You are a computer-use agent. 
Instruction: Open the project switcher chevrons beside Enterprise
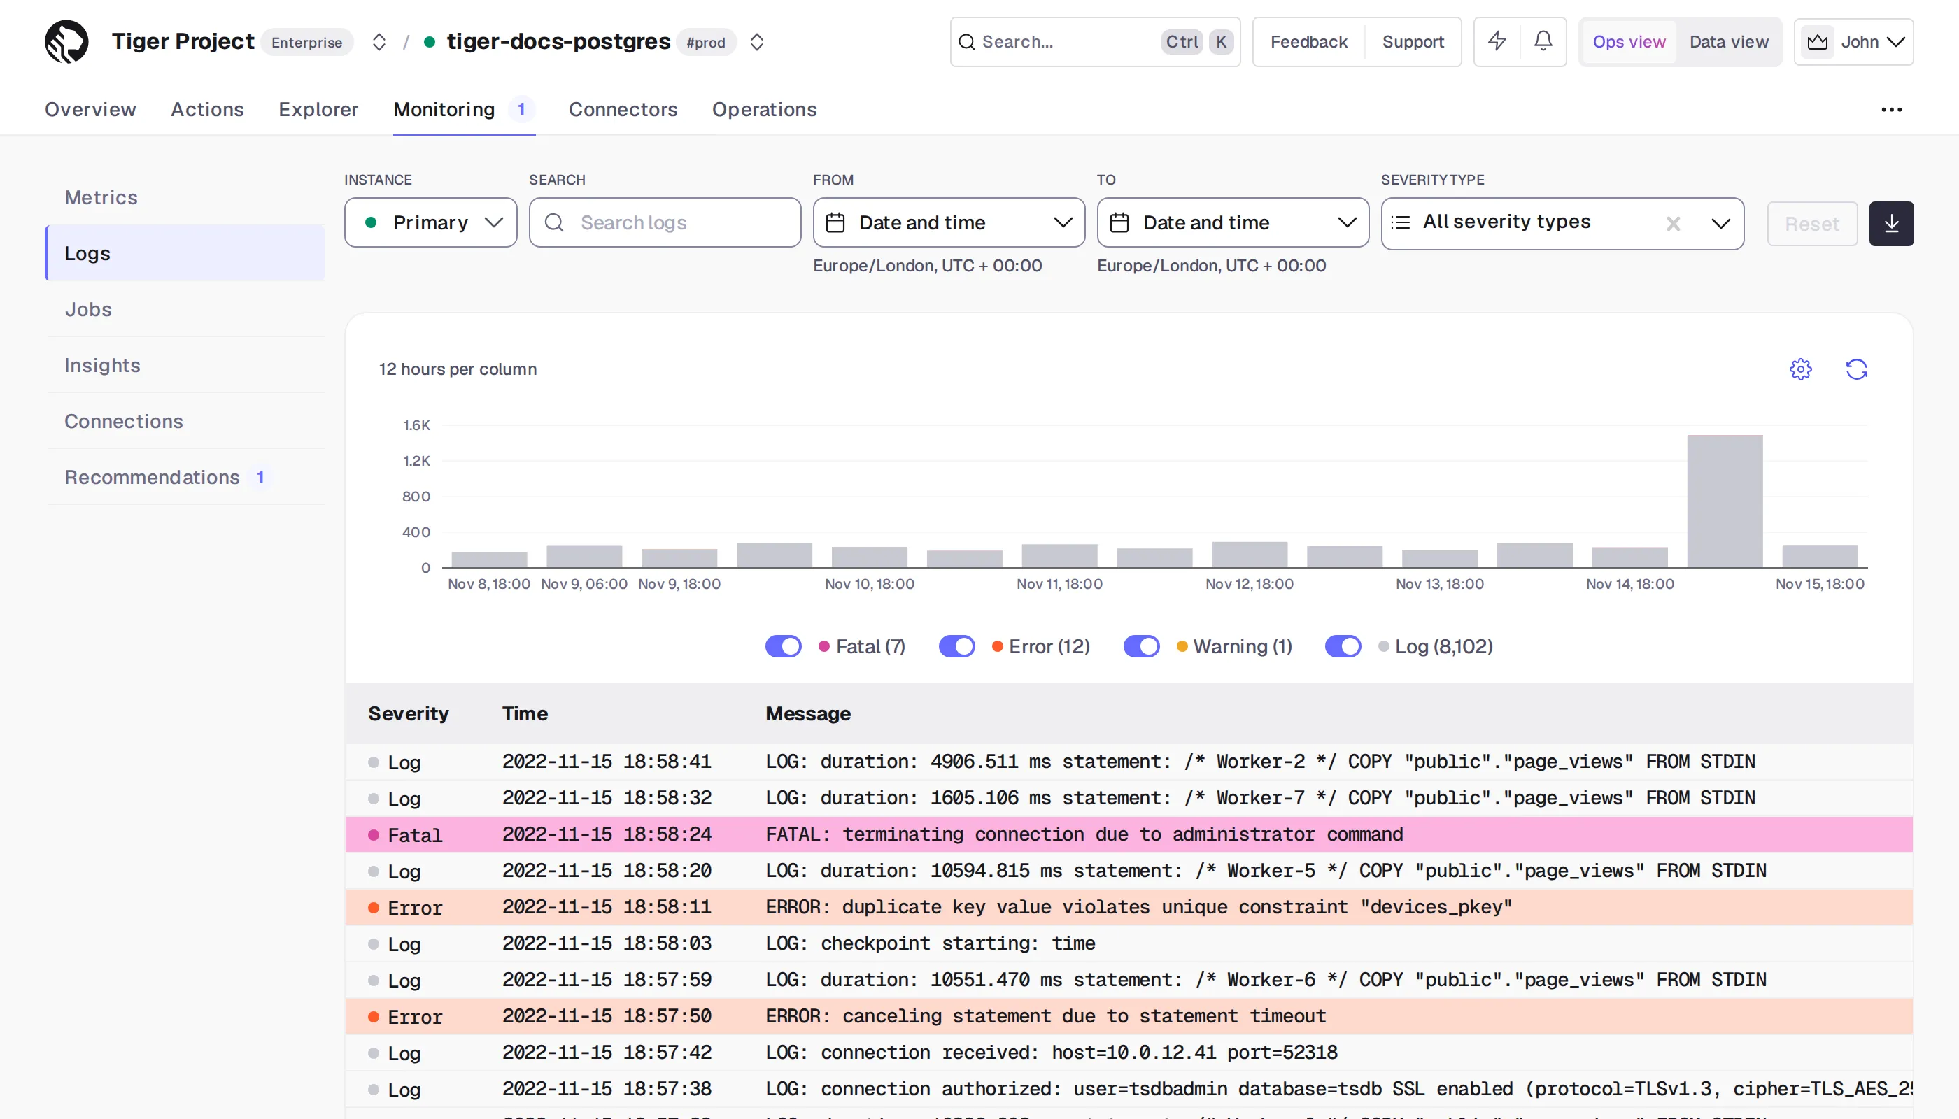pos(379,41)
